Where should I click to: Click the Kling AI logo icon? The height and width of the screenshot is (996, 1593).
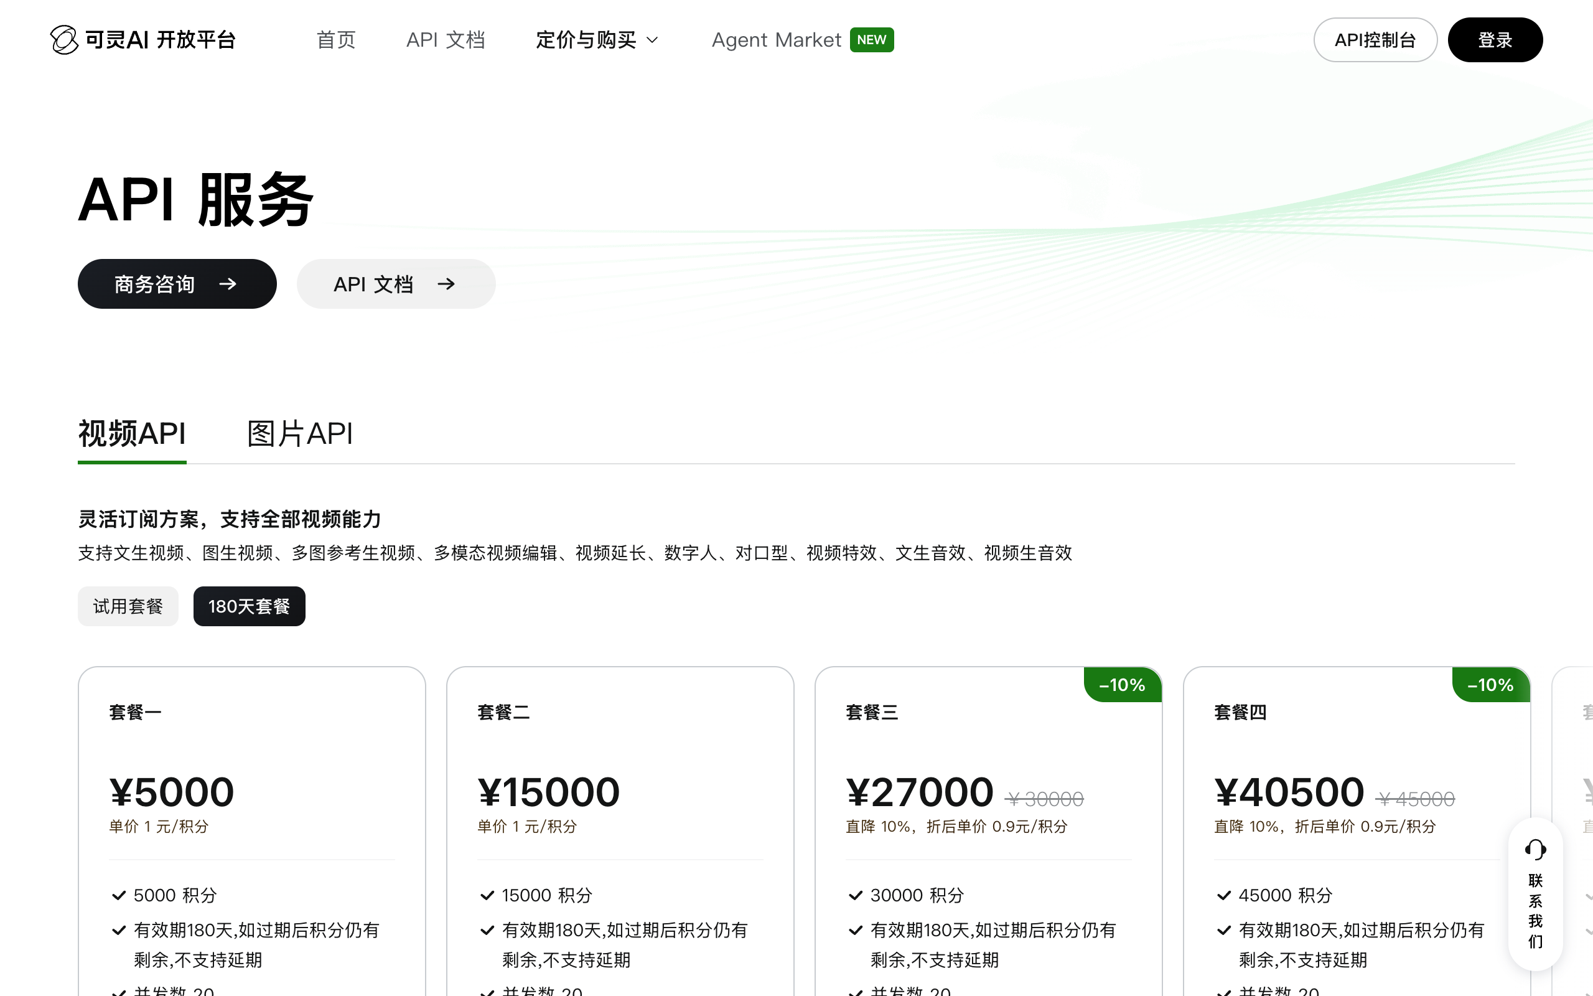coord(64,39)
